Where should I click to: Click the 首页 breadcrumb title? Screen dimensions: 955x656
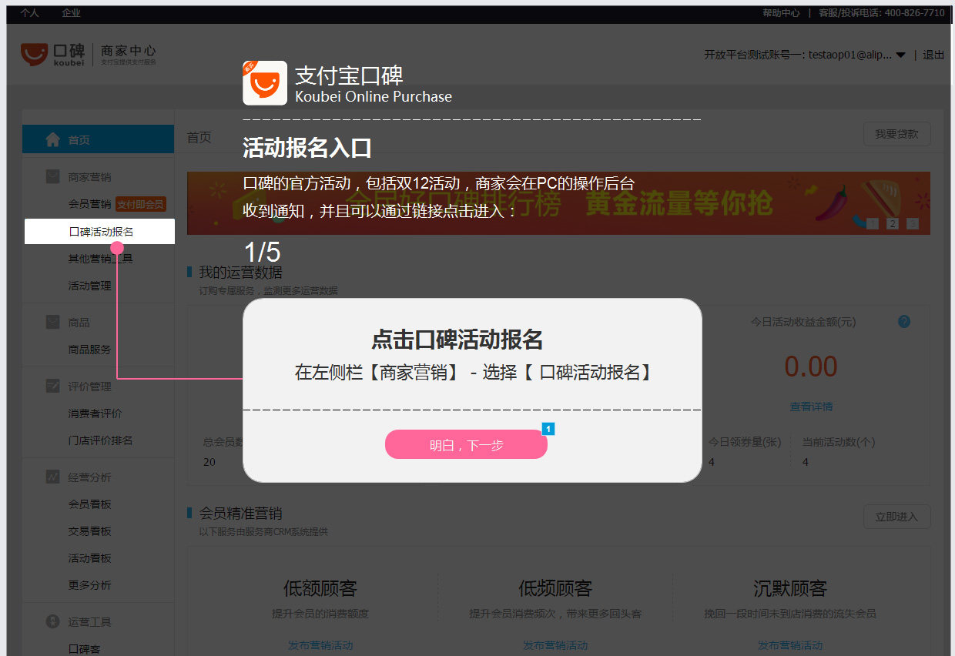[x=199, y=137]
